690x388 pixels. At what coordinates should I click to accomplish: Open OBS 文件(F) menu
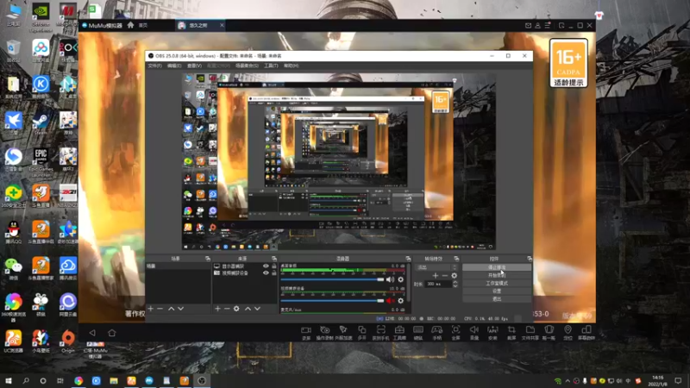coord(155,66)
